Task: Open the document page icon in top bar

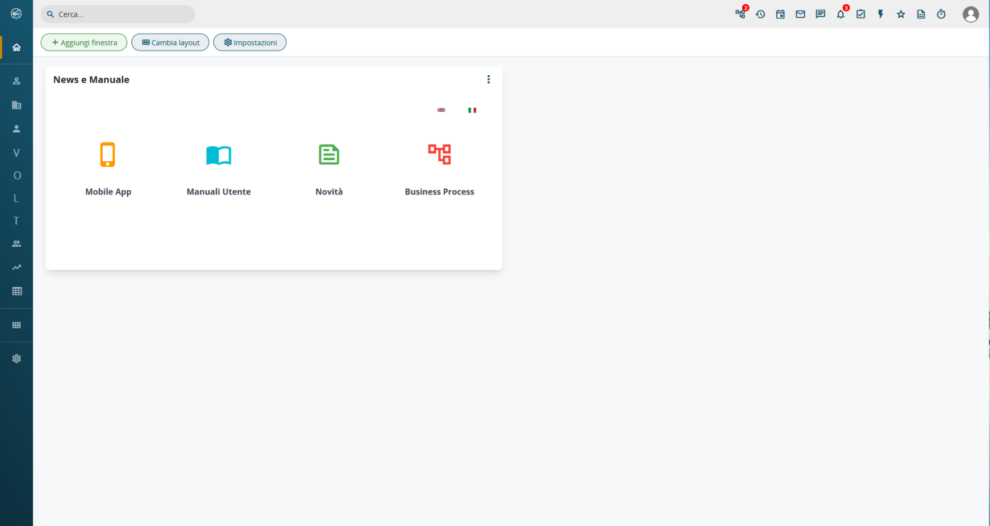Action: click(921, 14)
